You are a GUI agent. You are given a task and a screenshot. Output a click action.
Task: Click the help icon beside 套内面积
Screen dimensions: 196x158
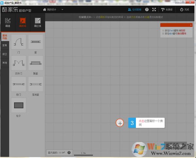click(x=69, y=152)
